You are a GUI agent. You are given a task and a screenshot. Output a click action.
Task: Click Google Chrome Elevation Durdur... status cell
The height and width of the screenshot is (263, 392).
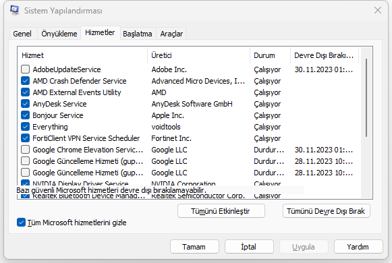[269, 150]
